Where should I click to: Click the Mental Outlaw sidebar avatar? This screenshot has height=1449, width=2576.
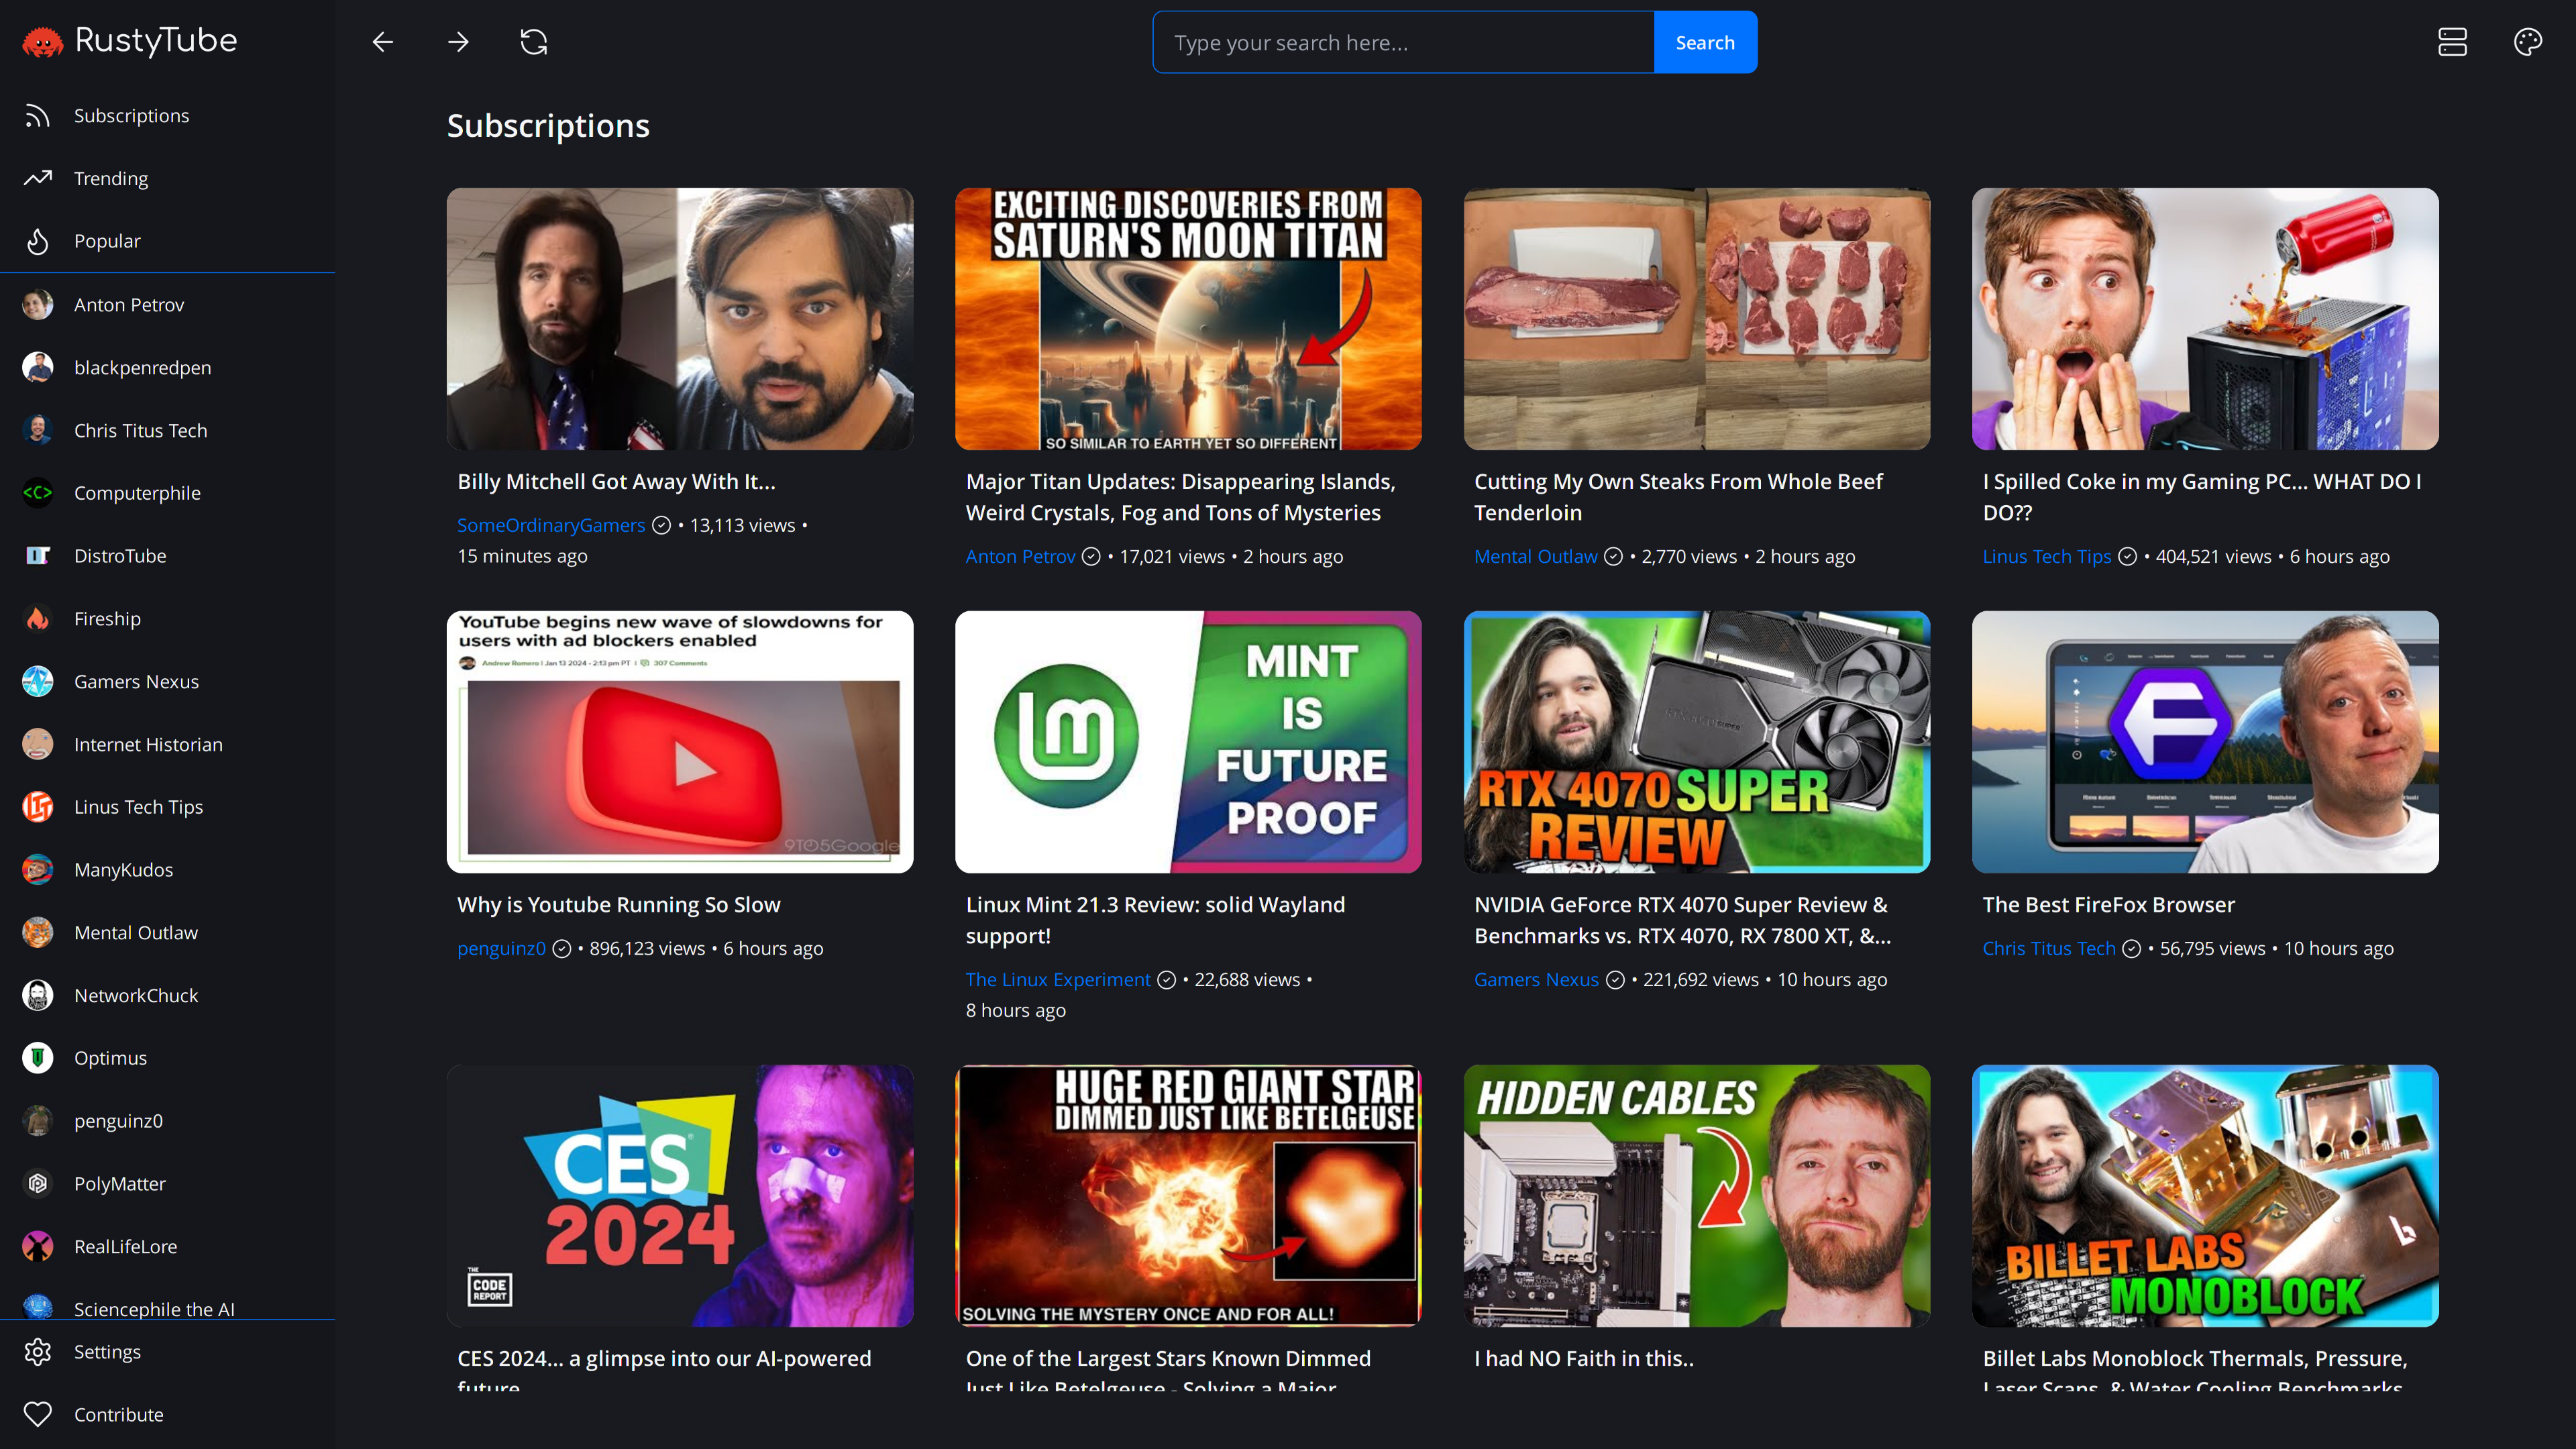(x=38, y=933)
